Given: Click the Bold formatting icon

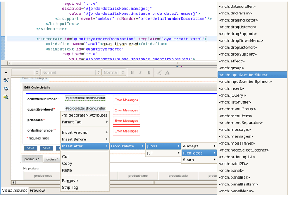Looking at the screenshot, I should pyautogui.click(x=132, y=72).
